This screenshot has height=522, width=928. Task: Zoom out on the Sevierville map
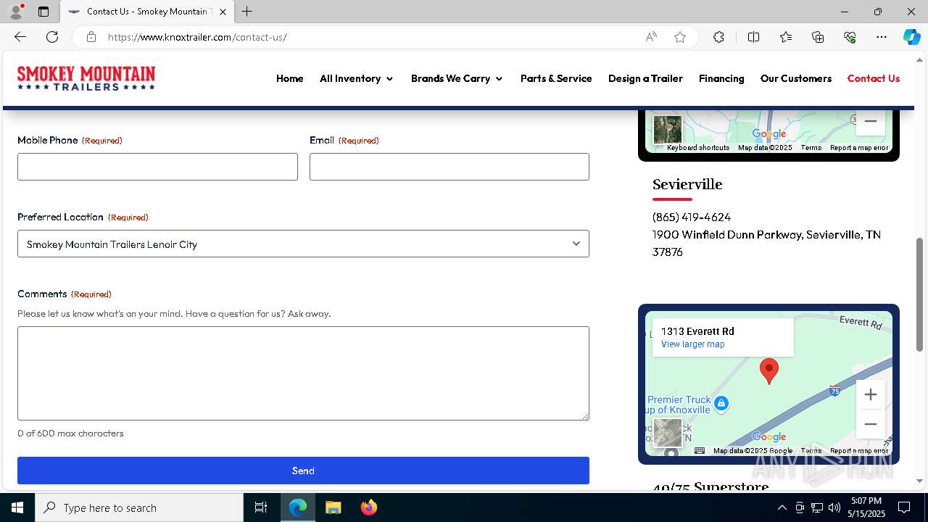pos(871,122)
